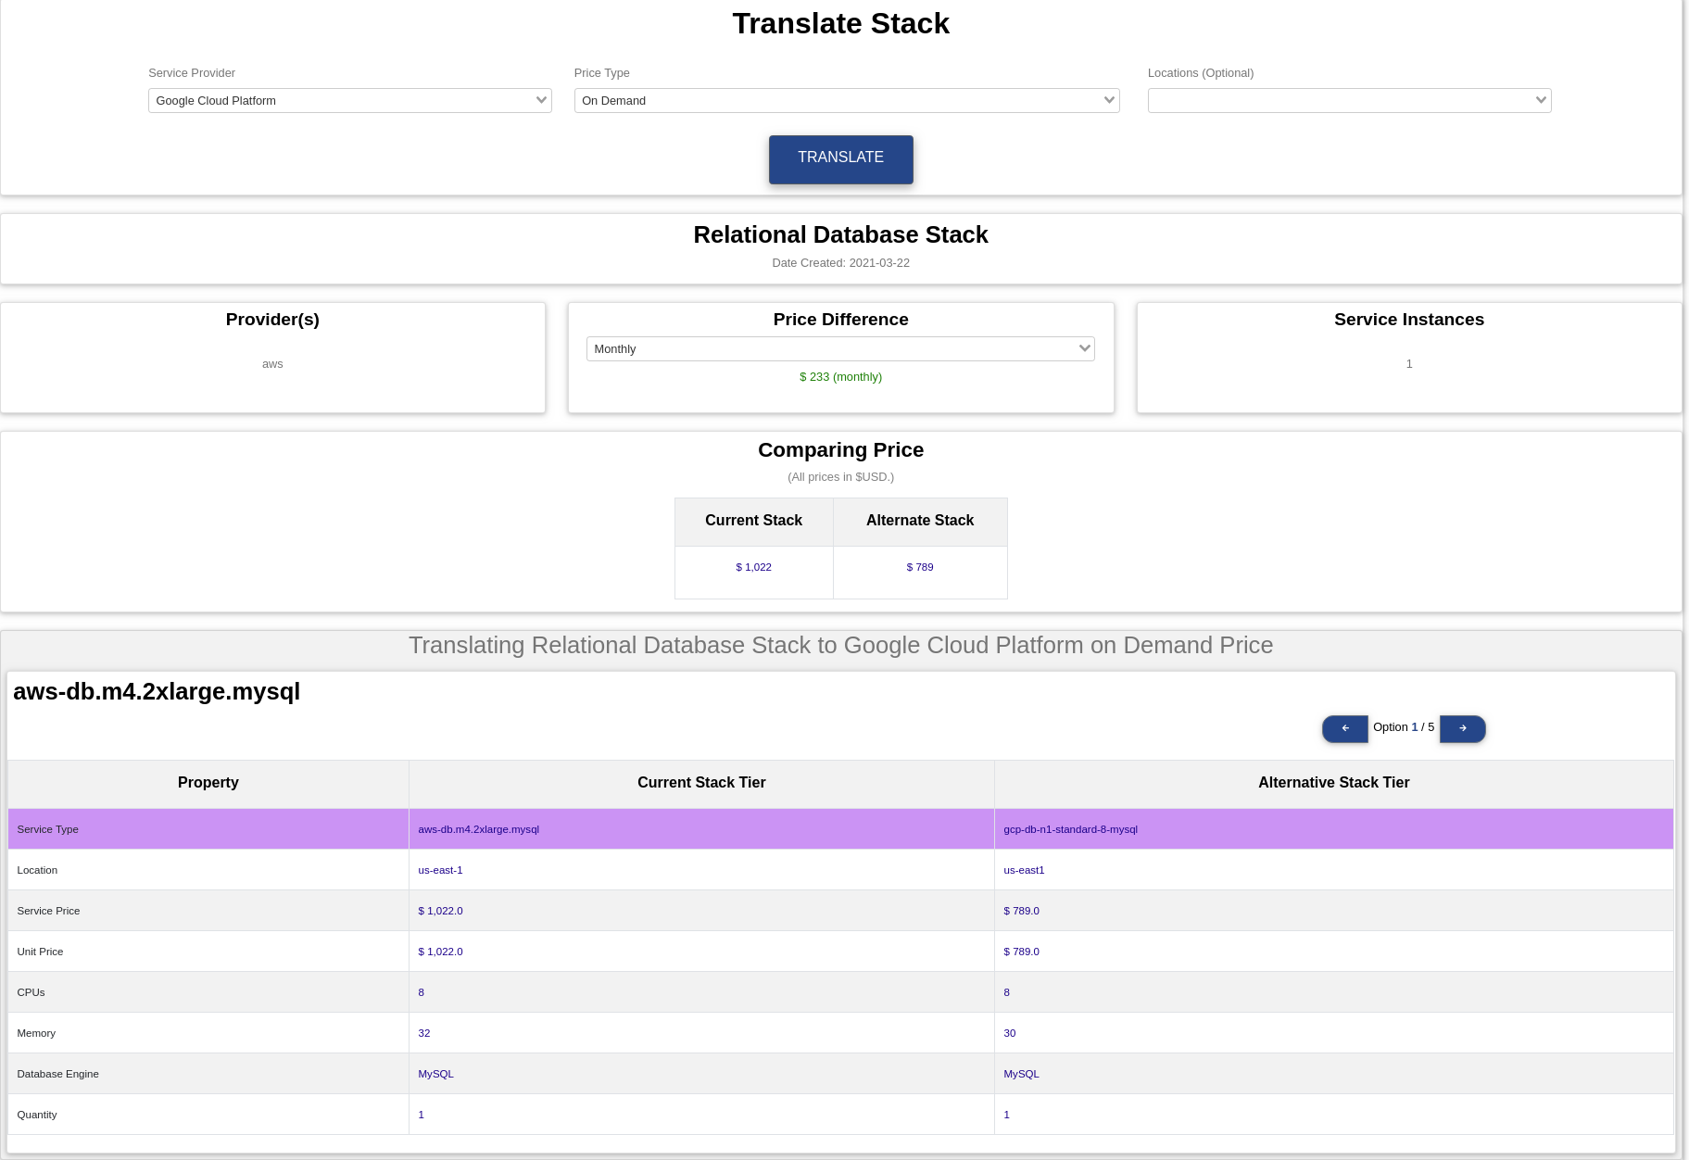
Task: Click the Unit Price row label
Action: (40, 952)
